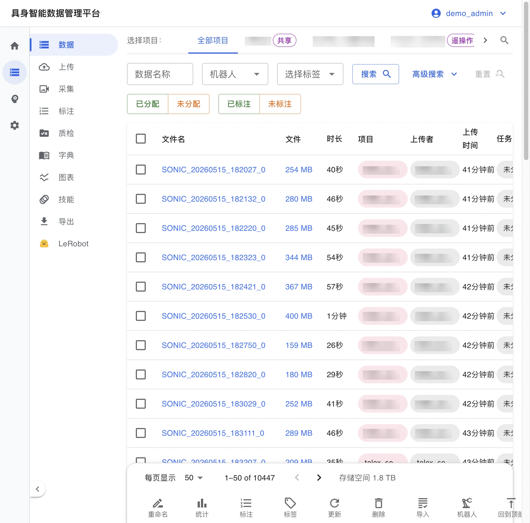Click the 导出 download icon

point(44,221)
